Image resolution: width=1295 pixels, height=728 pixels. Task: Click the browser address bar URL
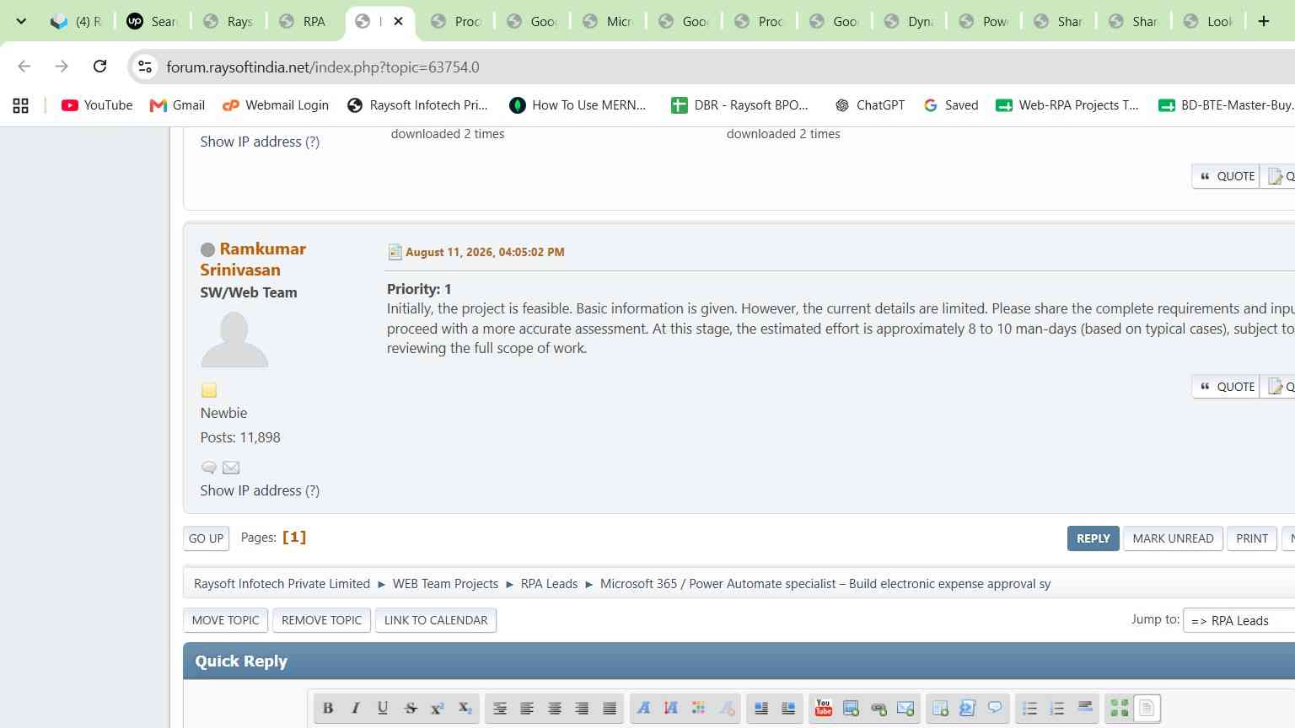[x=323, y=67]
